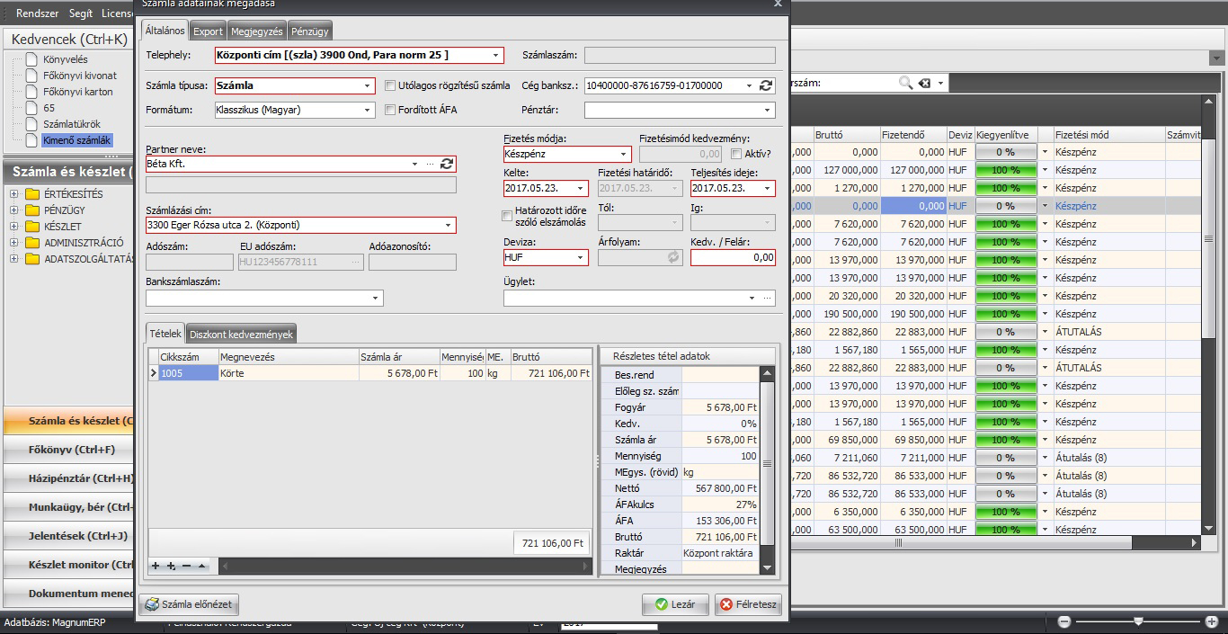The height and width of the screenshot is (634, 1228).
Task: Click the magnifier search icon in invoice list
Action: click(x=905, y=83)
